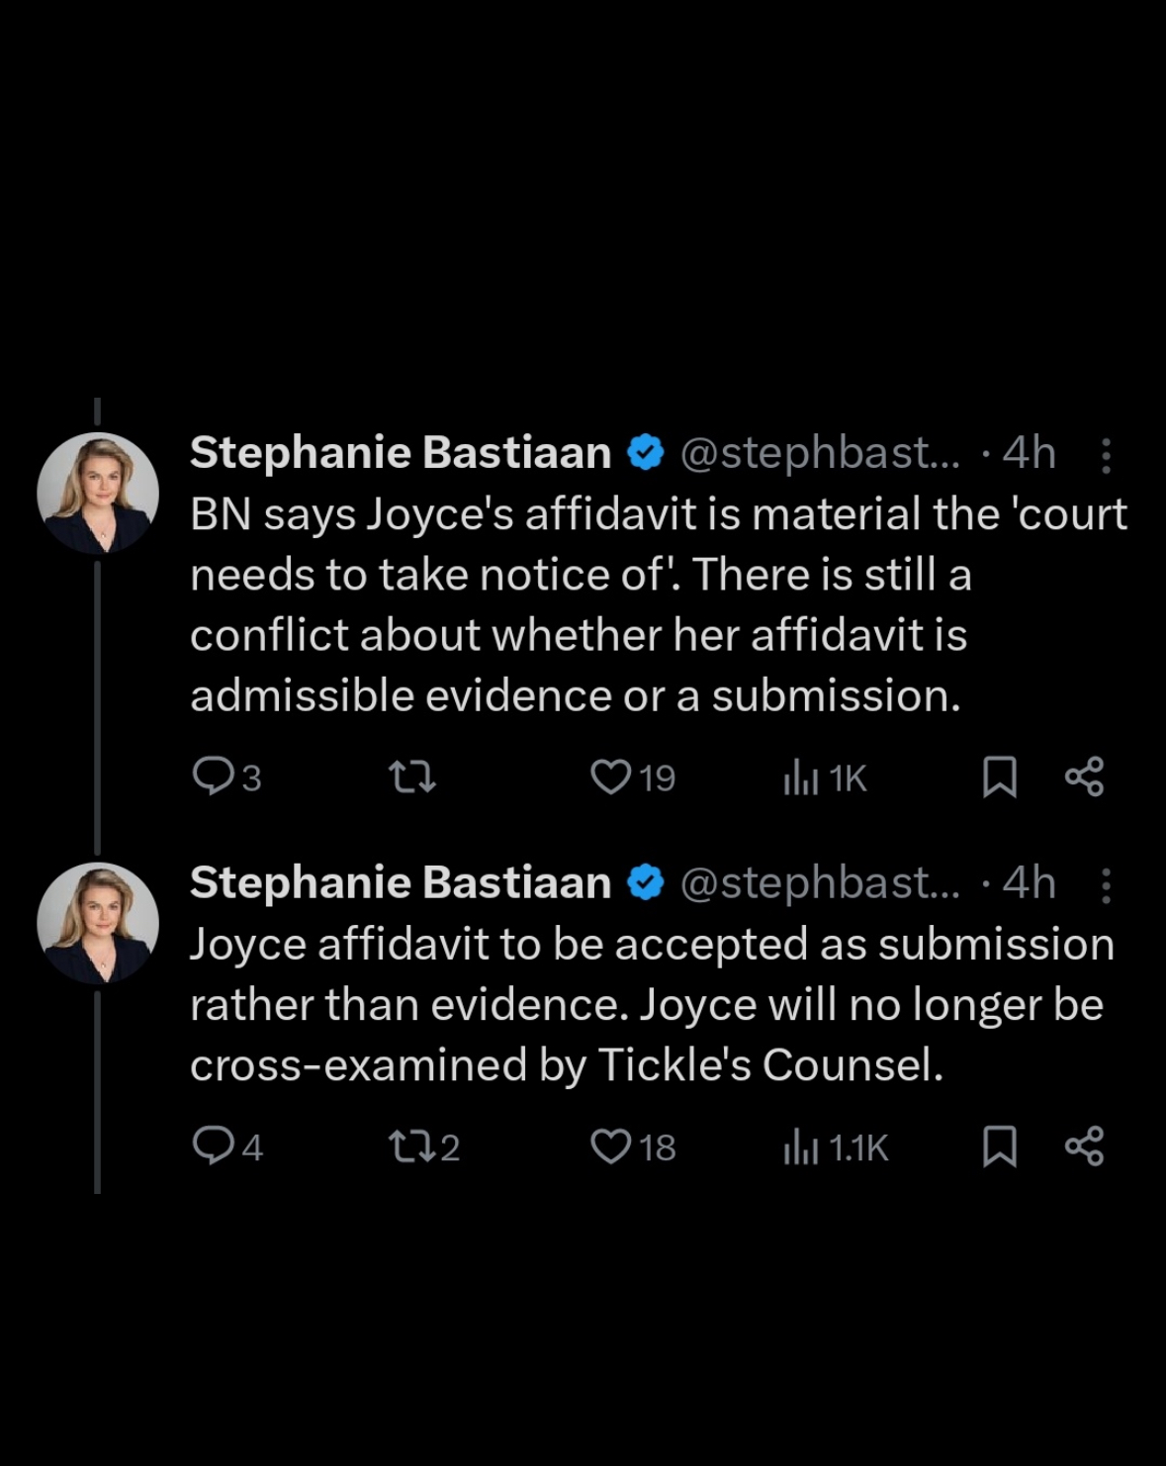
Task: Open Stephanie Bastiaan name on first tweet
Action: 401,453
